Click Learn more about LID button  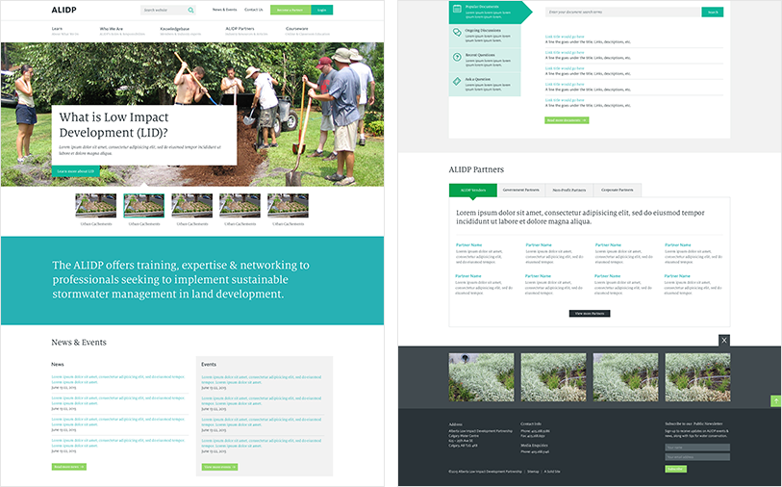click(75, 171)
